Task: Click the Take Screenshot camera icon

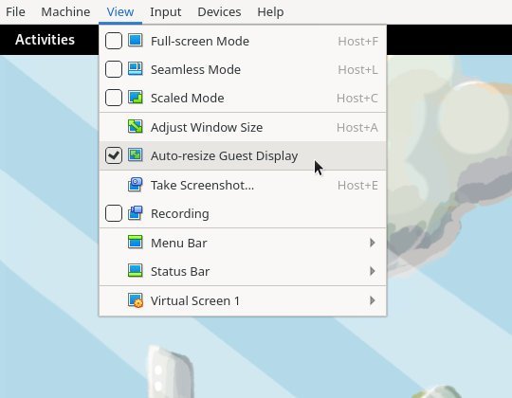Action: (x=135, y=185)
